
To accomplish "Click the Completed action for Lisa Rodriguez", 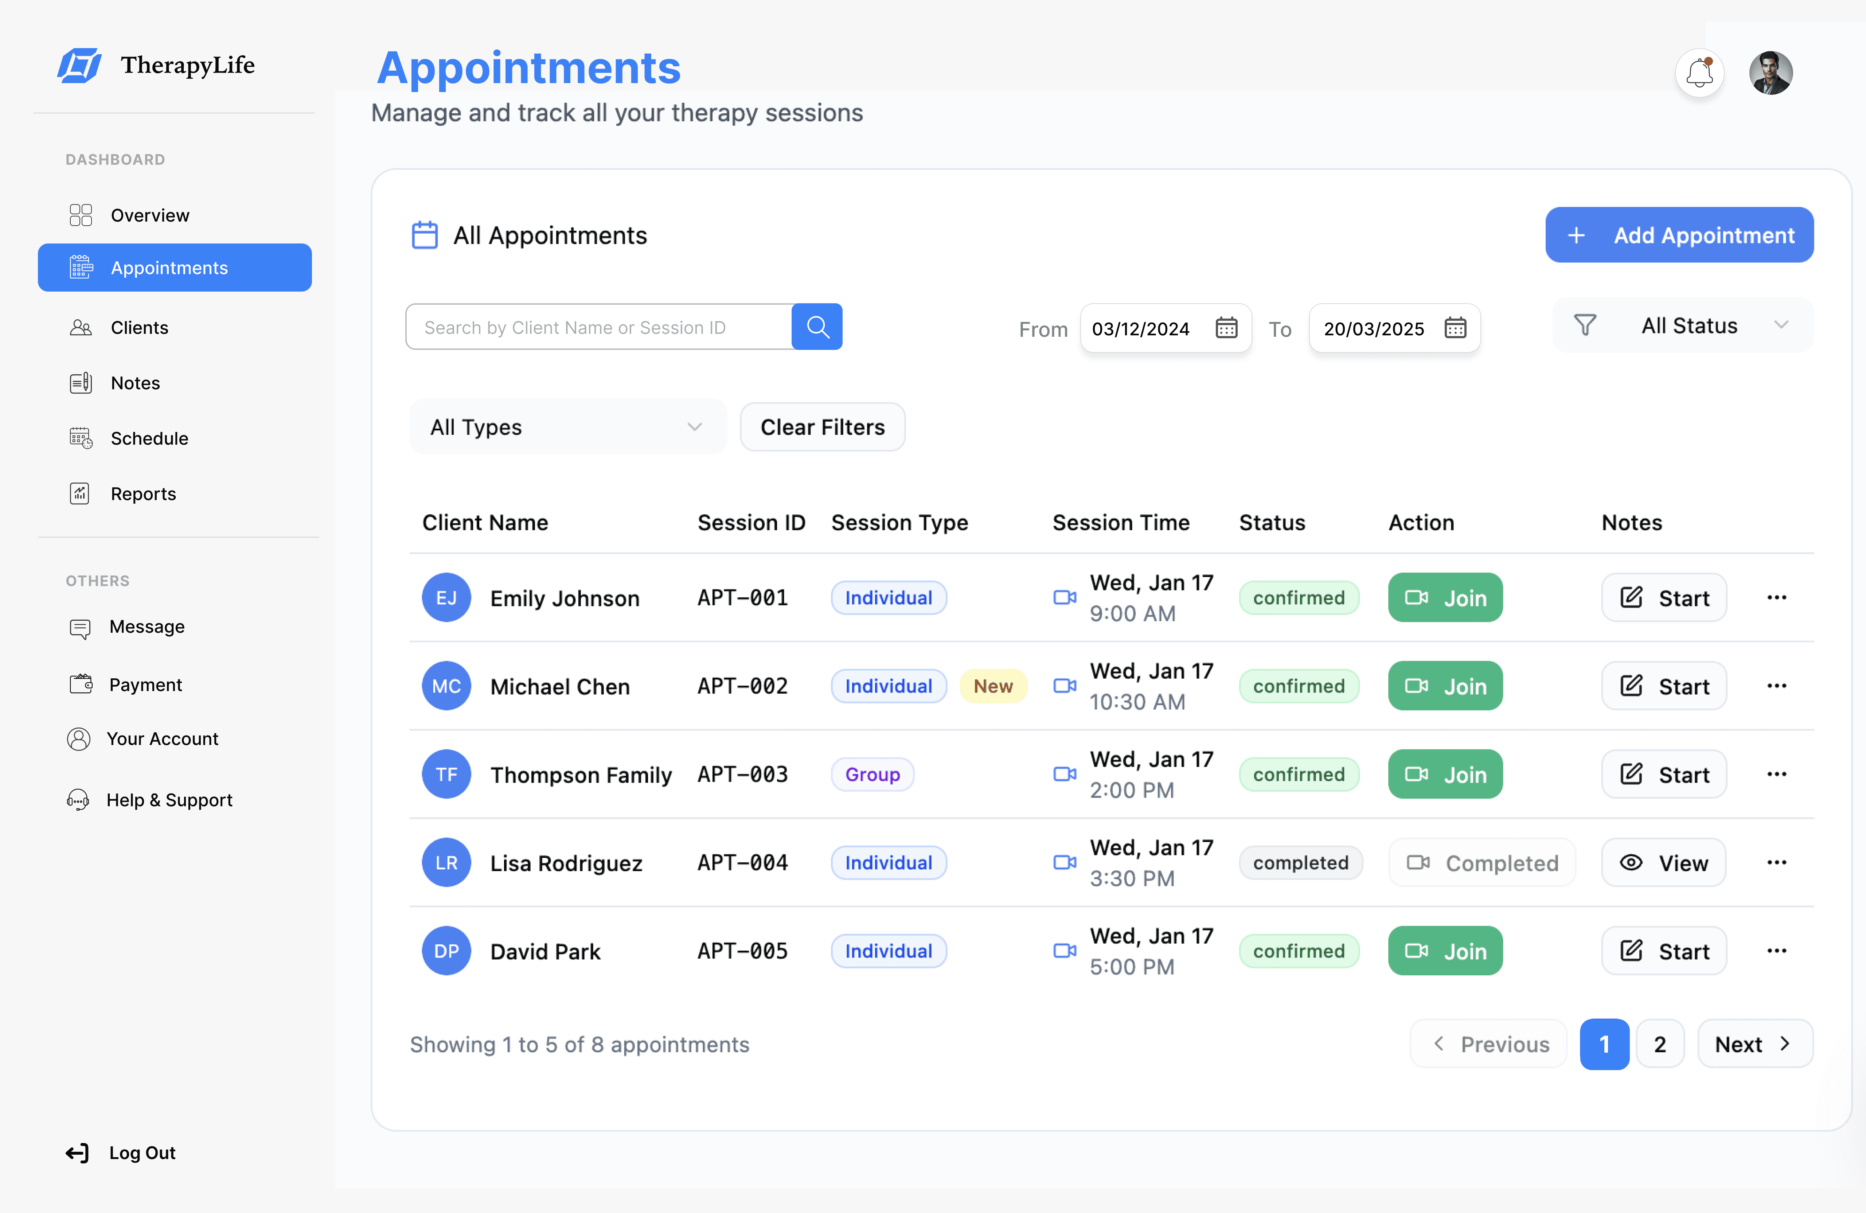I will tap(1481, 862).
